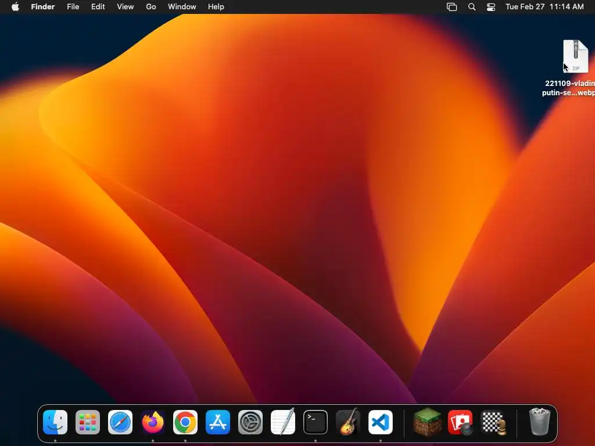Open the Edit menu
The image size is (595, 446).
tap(98, 7)
